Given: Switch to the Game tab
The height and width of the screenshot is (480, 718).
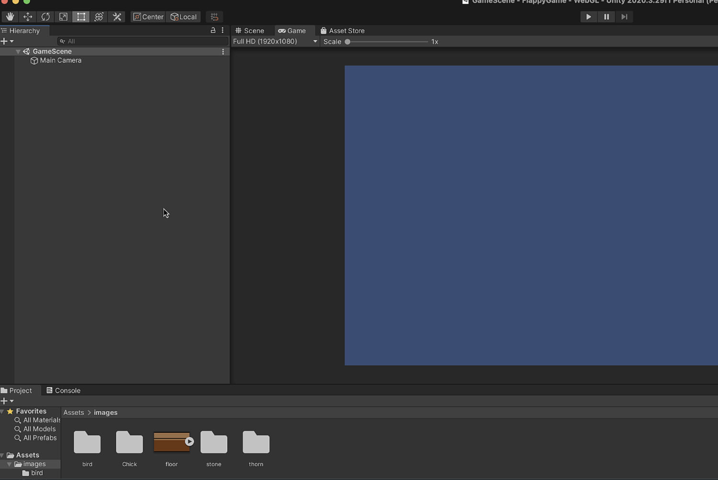Looking at the screenshot, I should pos(292,31).
